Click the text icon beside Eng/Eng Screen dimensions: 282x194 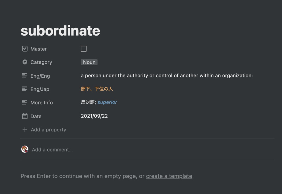[x=25, y=76]
